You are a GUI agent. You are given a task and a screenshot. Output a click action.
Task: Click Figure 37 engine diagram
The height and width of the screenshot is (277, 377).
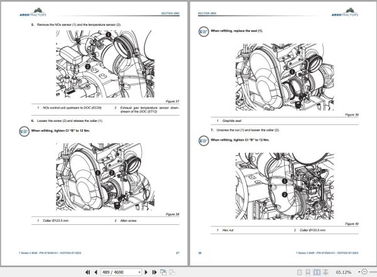106,63
